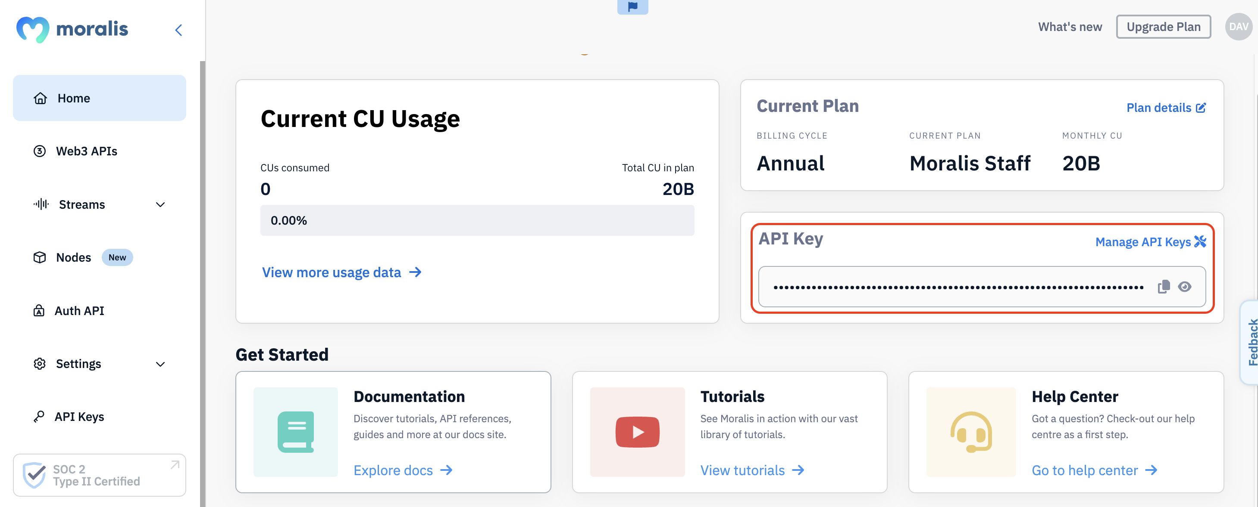The height and width of the screenshot is (507, 1258).
Task: Click the blue flag icon at the top
Action: click(x=632, y=7)
